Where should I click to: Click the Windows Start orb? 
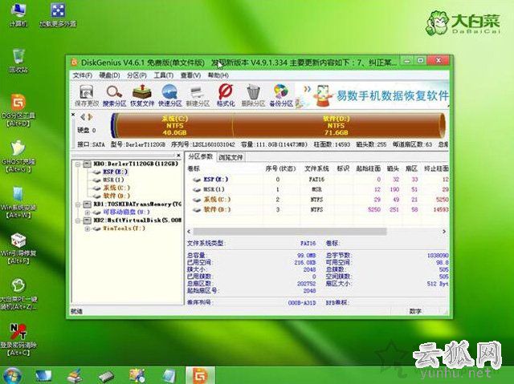click(x=12, y=375)
